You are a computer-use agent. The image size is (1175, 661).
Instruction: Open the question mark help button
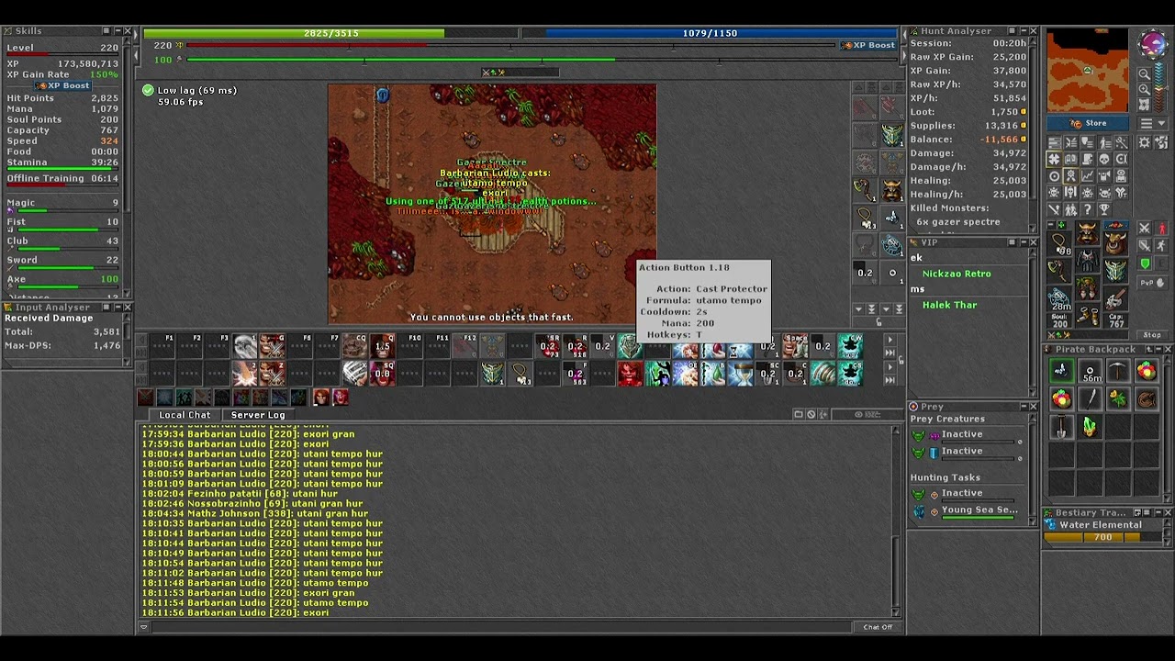point(1086,208)
